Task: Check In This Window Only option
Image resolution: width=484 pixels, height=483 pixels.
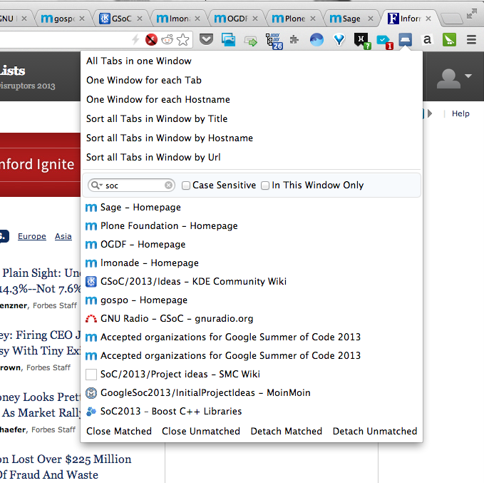Action: (266, 185)
